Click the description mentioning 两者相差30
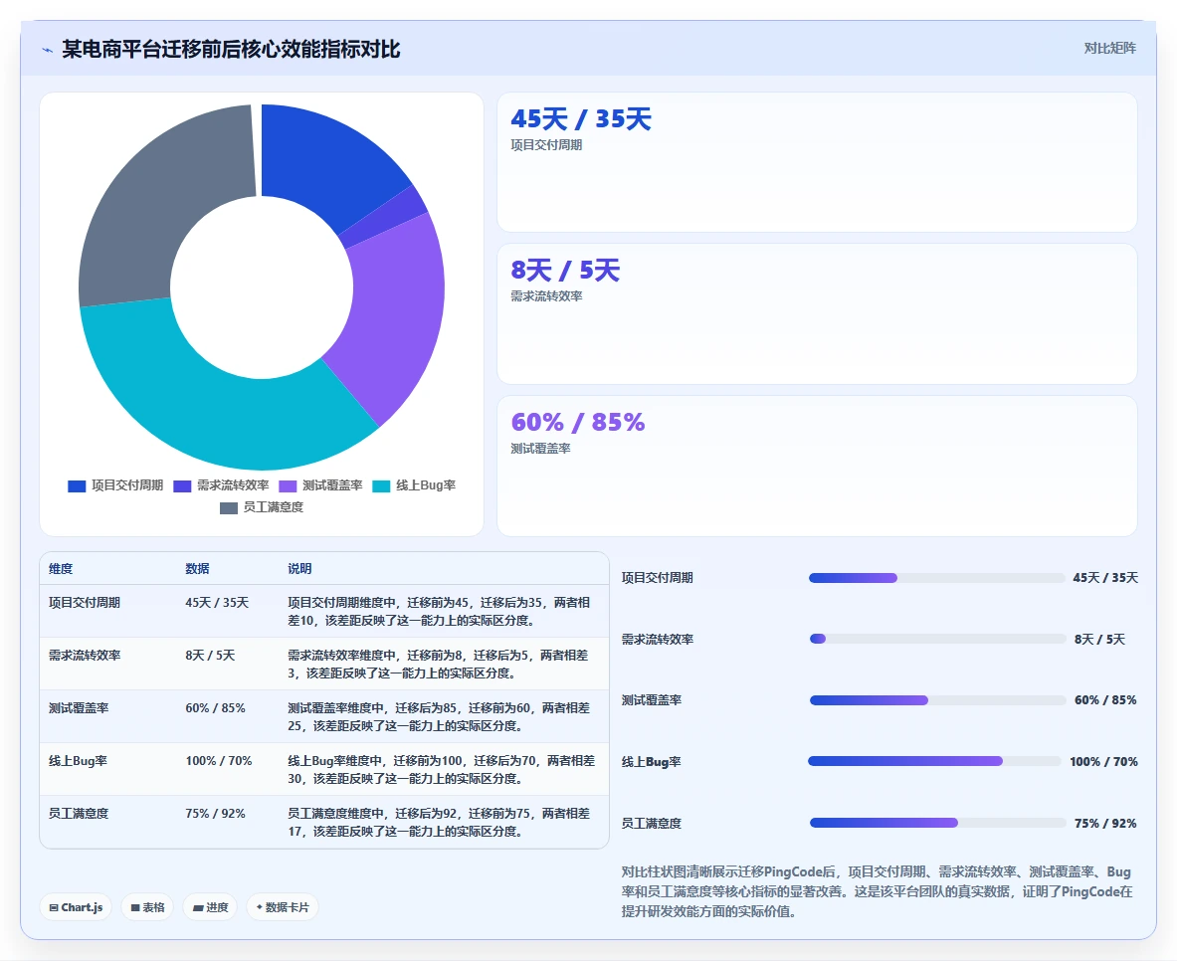 [x=442, y=770]
